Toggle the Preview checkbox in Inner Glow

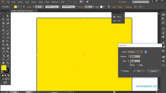coord(122,71)
